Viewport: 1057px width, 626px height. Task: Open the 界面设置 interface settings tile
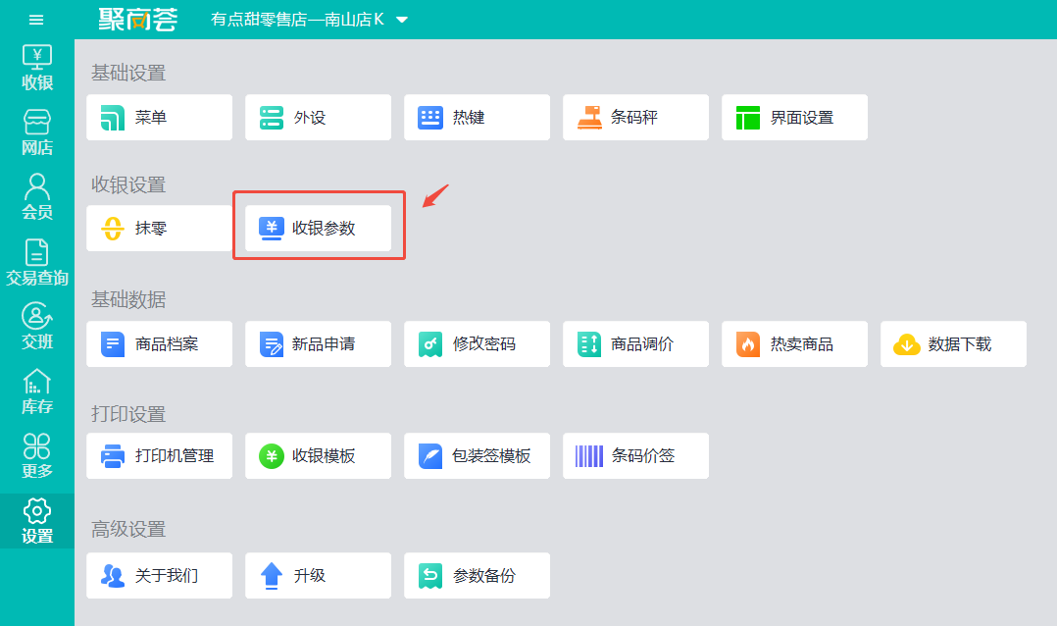[x=795, y=118]
